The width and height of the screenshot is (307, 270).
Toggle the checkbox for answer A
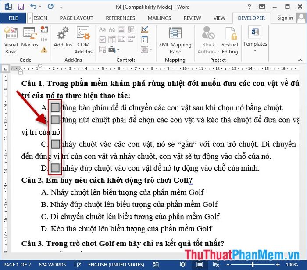[55, 107]
